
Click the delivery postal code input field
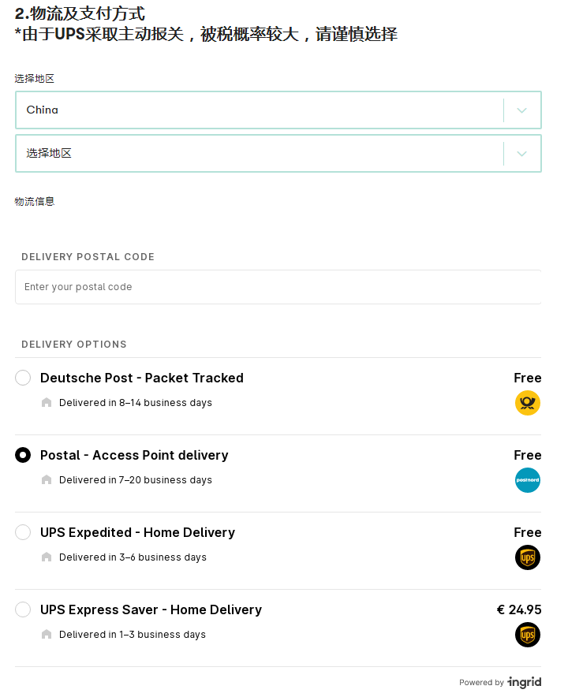[x=278, y=287]
